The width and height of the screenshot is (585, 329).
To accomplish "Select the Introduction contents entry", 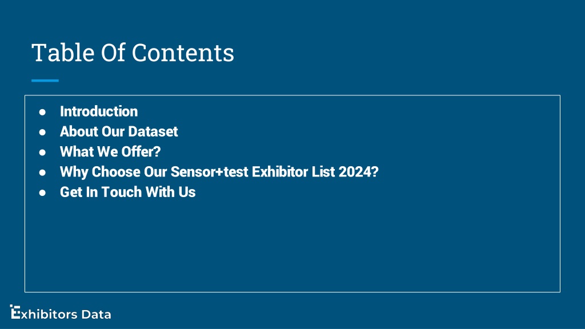I will pos(99,111).
